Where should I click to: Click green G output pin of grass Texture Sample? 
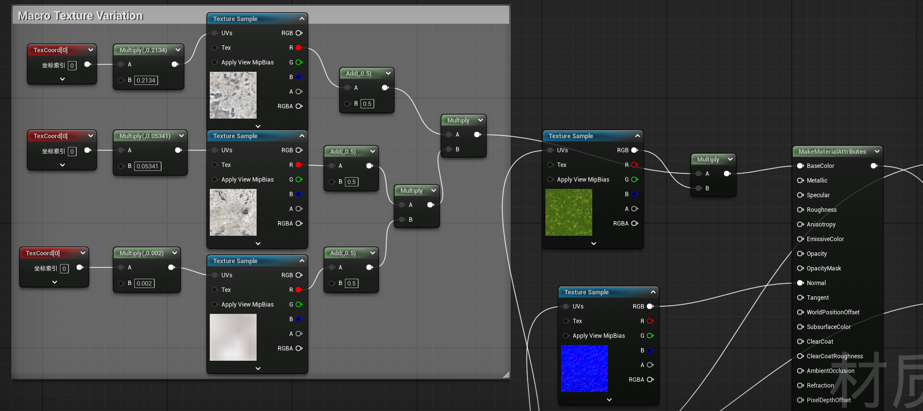click(x=634, y=180)
